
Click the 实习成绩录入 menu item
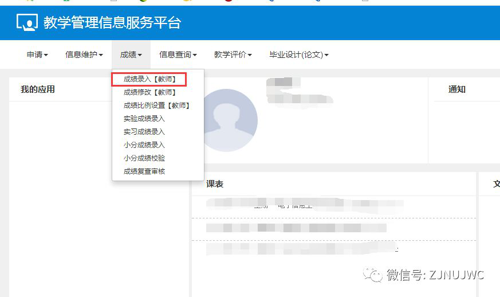[144, 132]
